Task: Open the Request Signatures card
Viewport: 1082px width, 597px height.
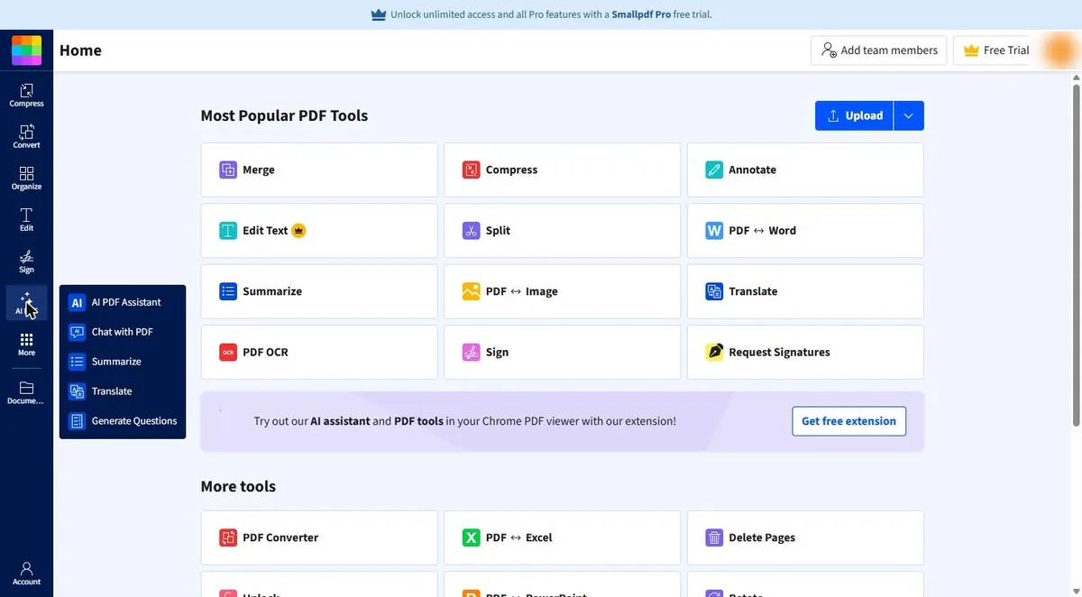Action: 805,353
